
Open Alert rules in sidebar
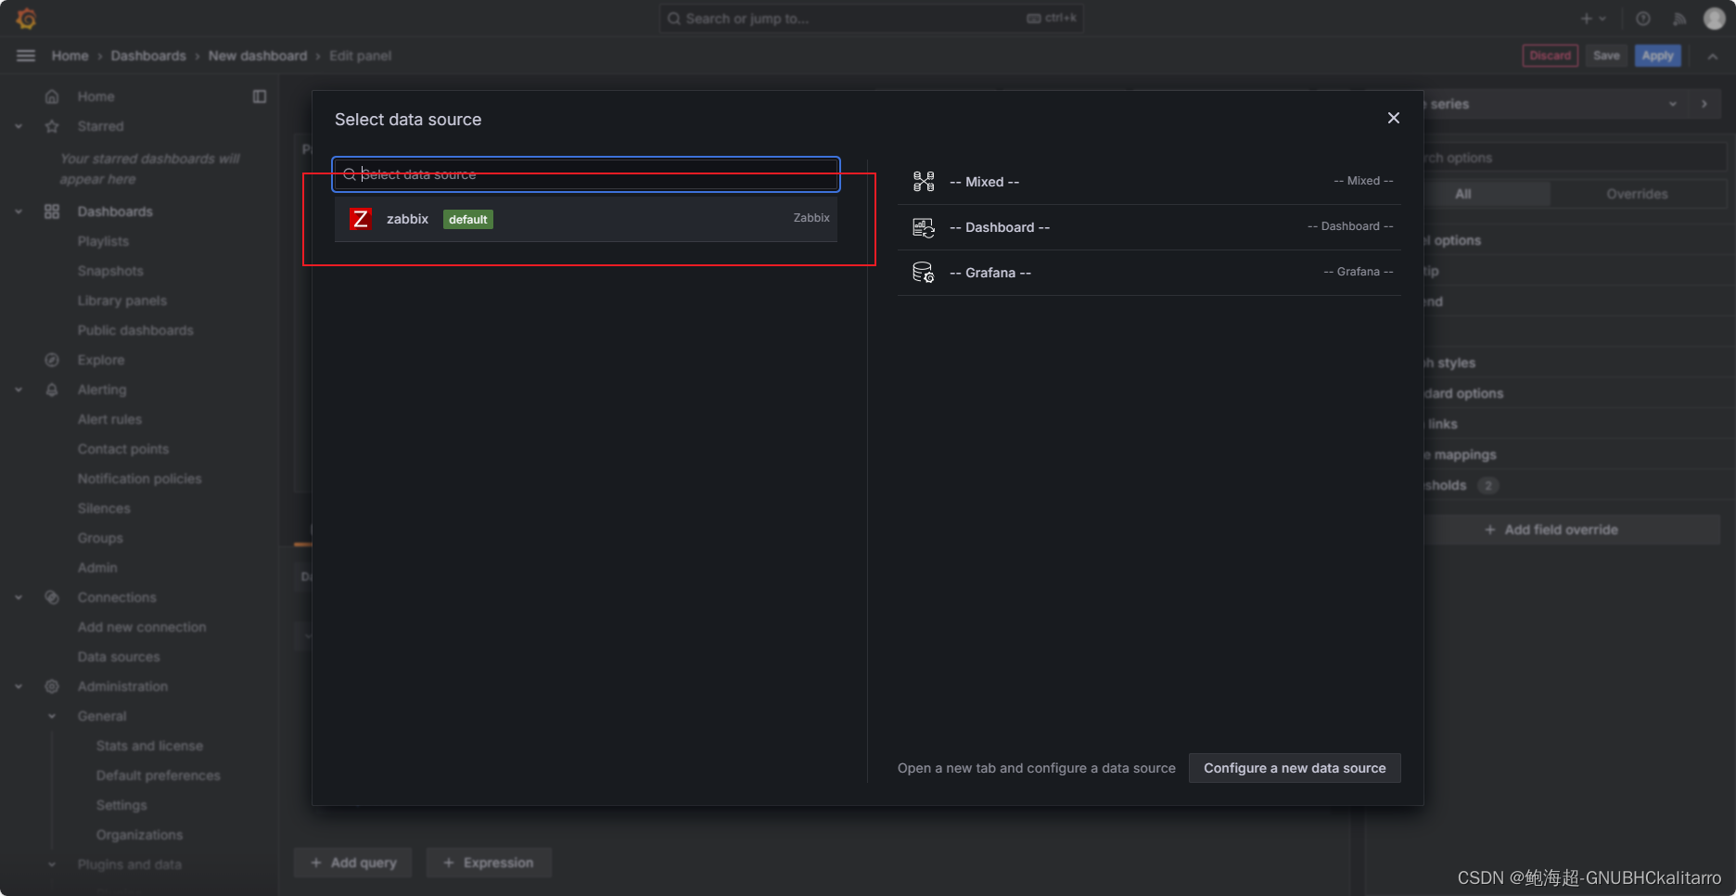pyautogui.click(x=109, y=419)
